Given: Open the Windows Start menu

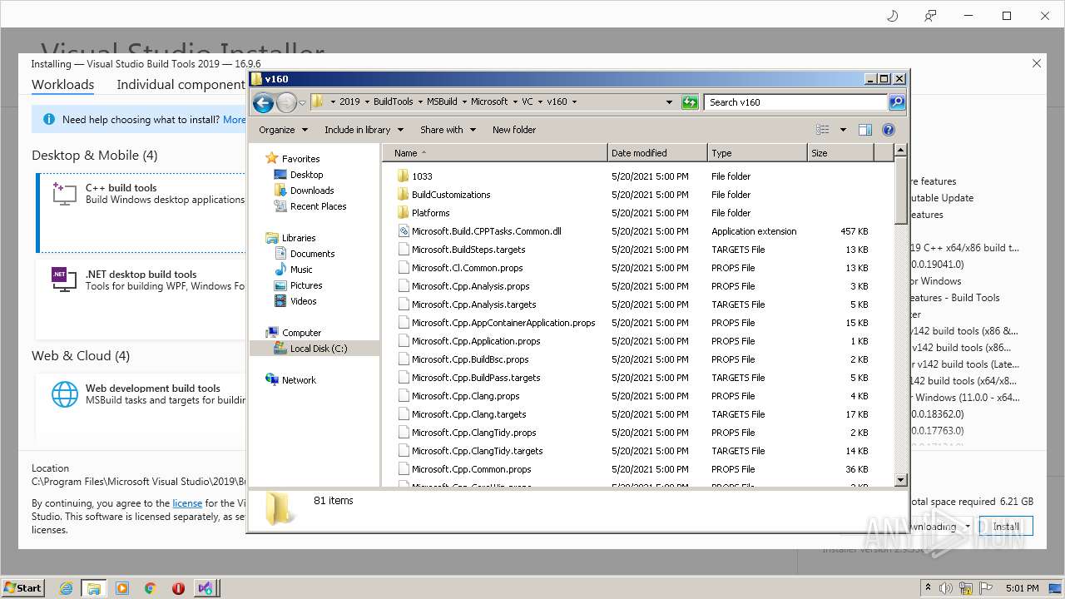Looking at the screenshot, I should pos(23,587).
